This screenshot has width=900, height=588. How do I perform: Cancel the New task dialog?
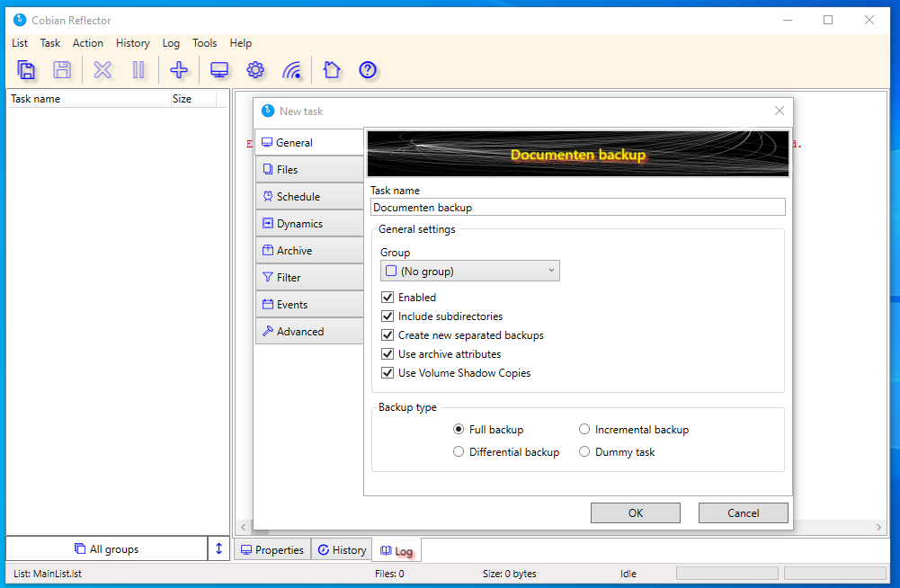click(743, 513)
